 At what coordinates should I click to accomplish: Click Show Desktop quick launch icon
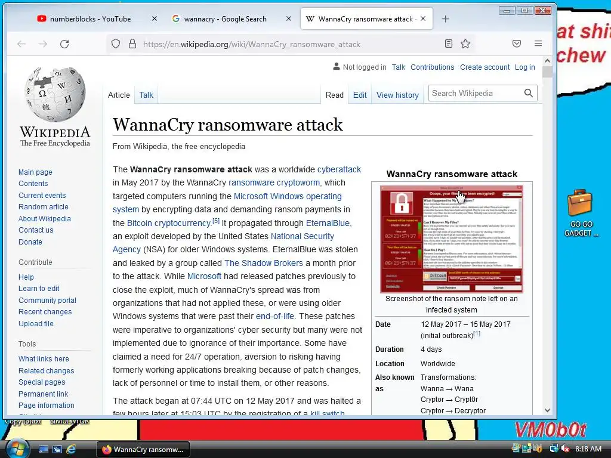[x=43, y=450]
